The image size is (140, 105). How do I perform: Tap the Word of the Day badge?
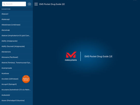point(26,79)
